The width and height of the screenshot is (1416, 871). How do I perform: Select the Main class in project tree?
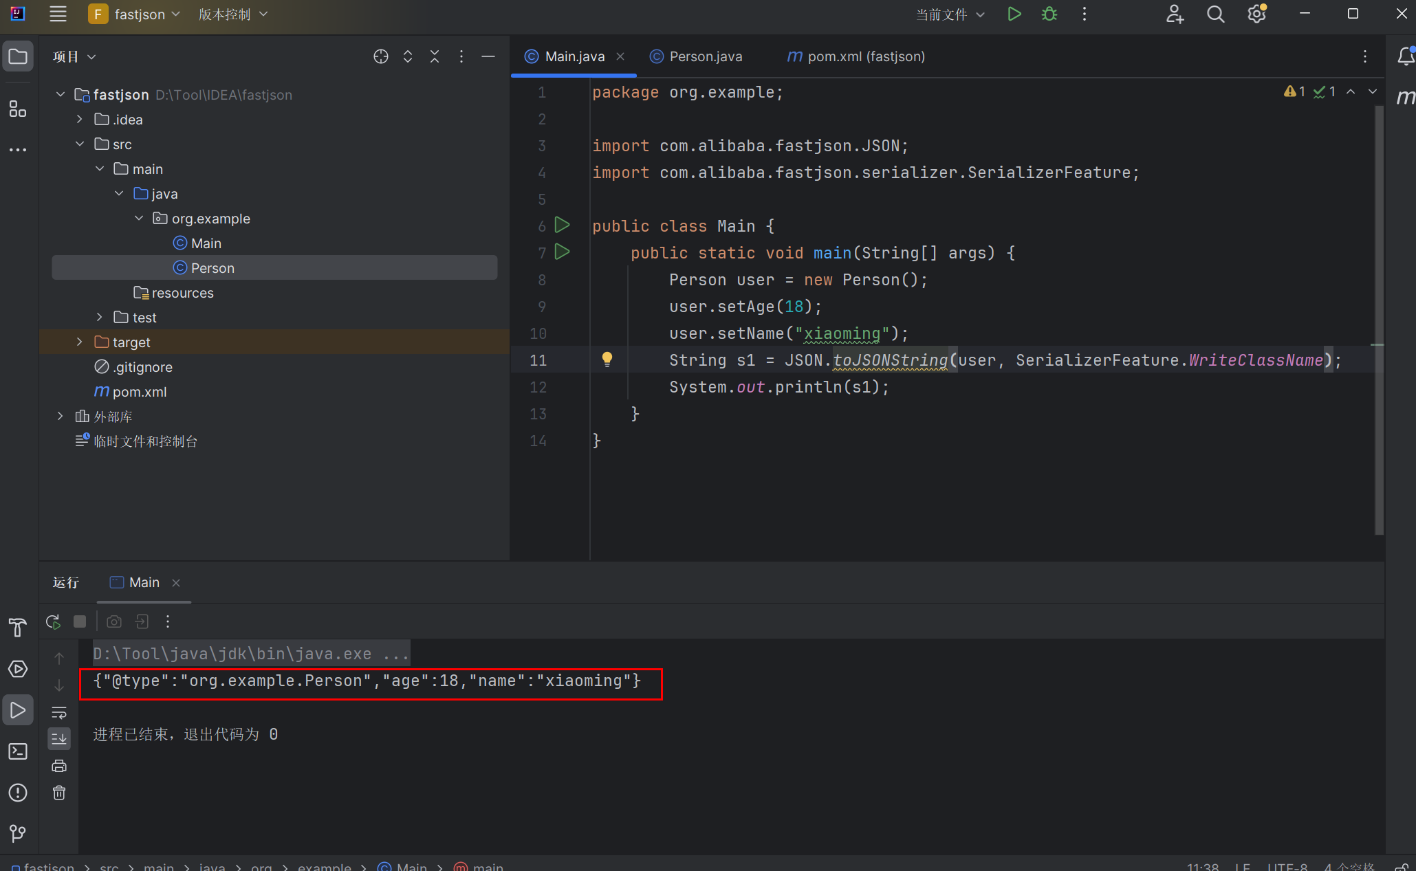[197, 243]
